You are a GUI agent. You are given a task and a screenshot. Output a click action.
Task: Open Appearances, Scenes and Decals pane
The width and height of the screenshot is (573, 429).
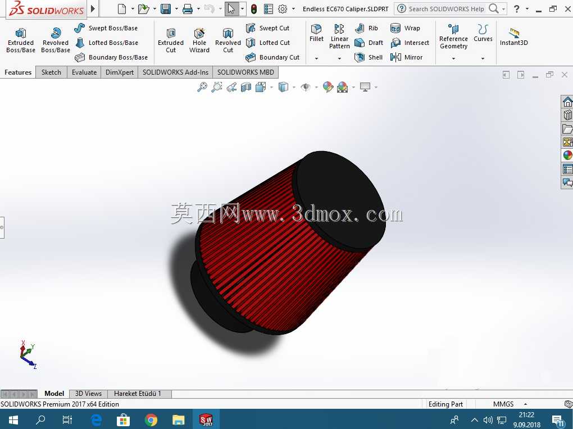click(567, 156)
